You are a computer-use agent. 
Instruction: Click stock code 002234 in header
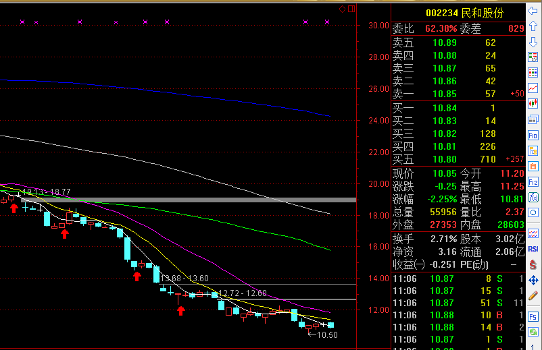(x=442, y=13)
